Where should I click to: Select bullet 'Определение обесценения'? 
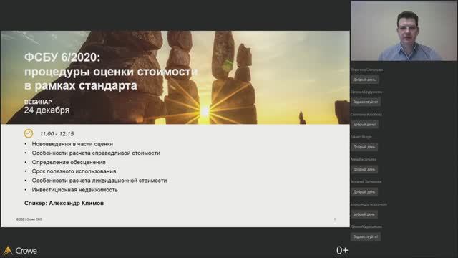tap(69, 162)
